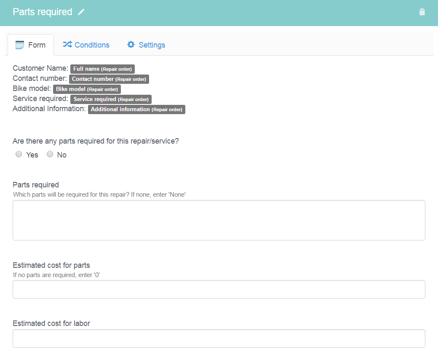Select the No radio button
Viewport: 438px width, 363px height.
pyautogui.click(x=50, y=154)
